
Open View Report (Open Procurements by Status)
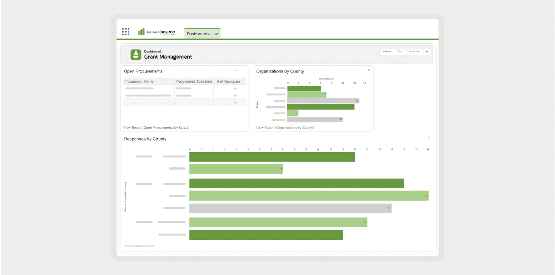(x=156, y=128)
